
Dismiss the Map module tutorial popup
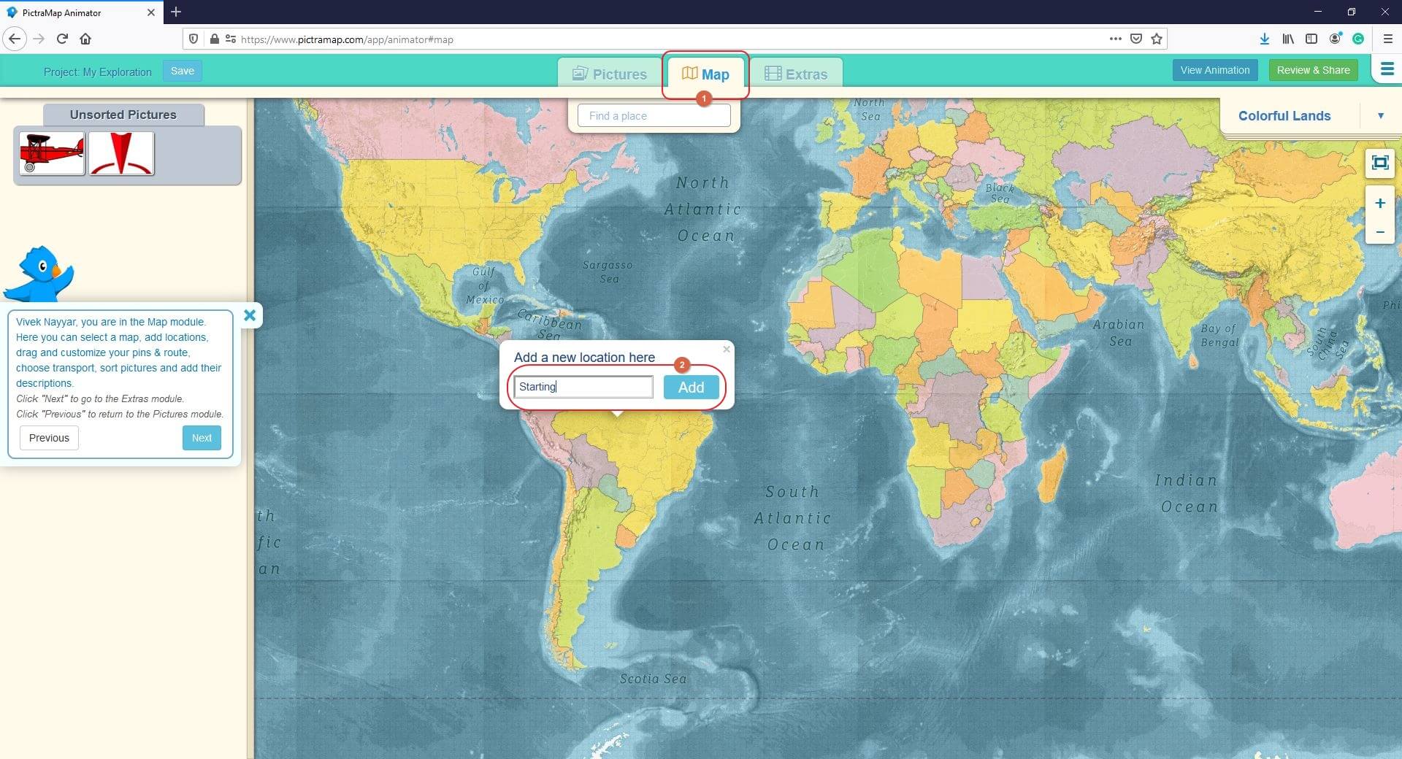point(250,315)
